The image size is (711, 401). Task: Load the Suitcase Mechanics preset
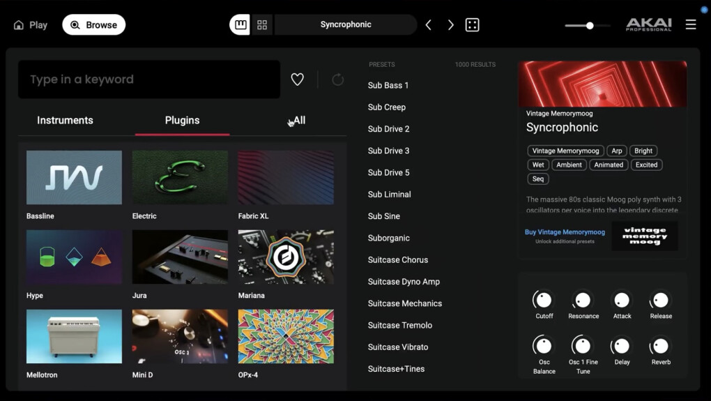[405, 303]
